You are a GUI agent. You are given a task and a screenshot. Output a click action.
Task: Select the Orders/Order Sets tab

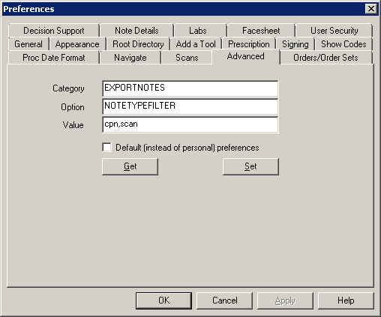(x=325, y=58)
